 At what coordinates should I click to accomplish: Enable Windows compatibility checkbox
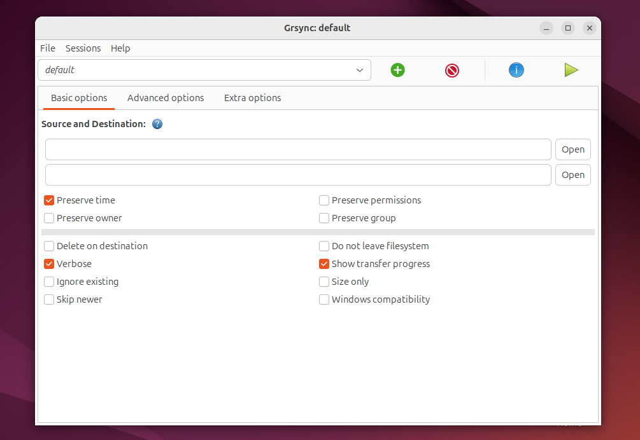[324, 299]
